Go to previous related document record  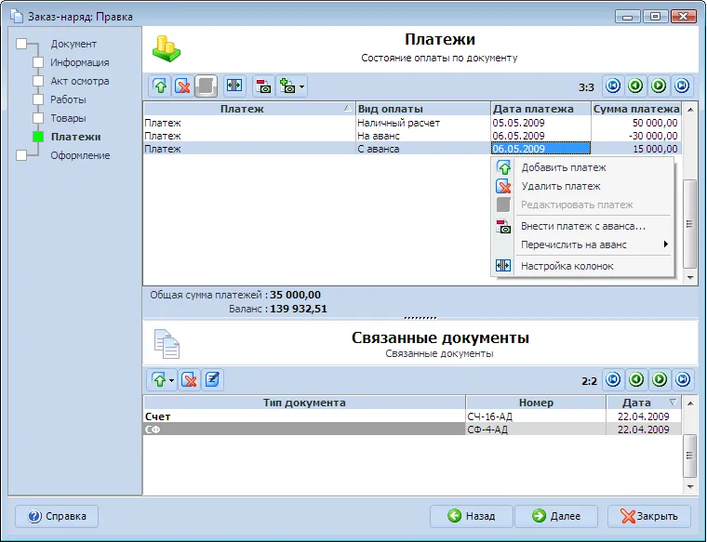coord(636,379)
